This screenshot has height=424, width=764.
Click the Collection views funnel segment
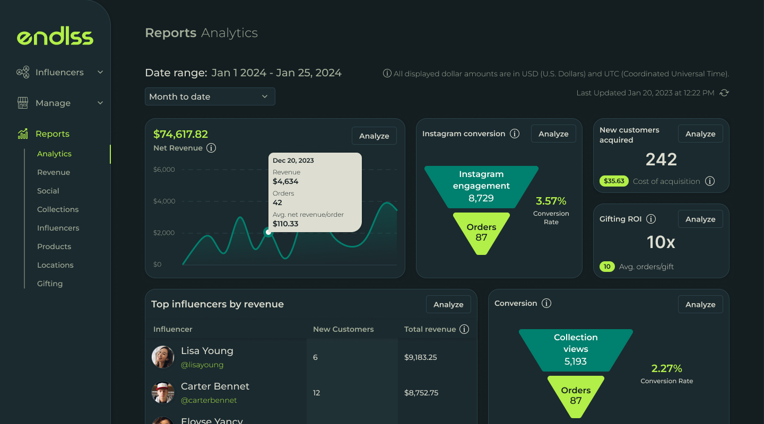(x=576, y=350)
